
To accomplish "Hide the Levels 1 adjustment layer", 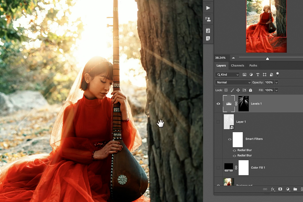I will 218,104.
